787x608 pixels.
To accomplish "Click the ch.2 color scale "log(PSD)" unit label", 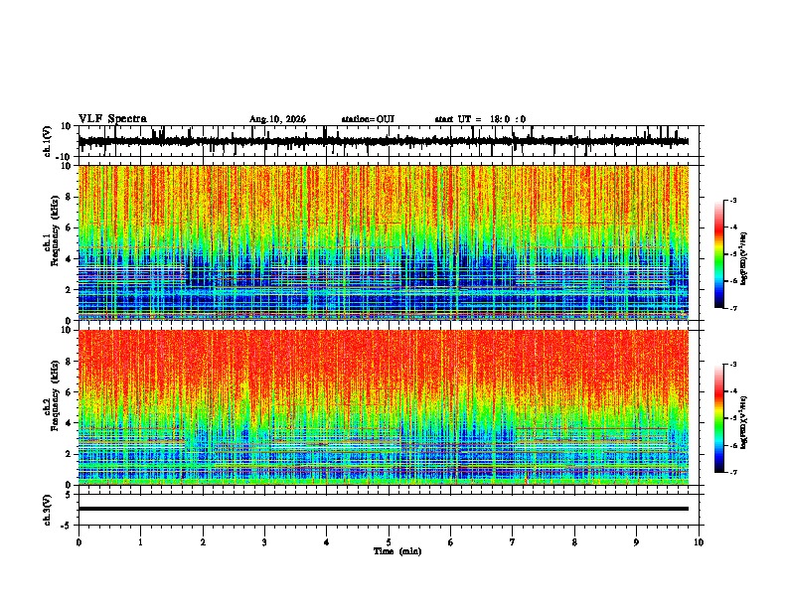I will (744, 422).
